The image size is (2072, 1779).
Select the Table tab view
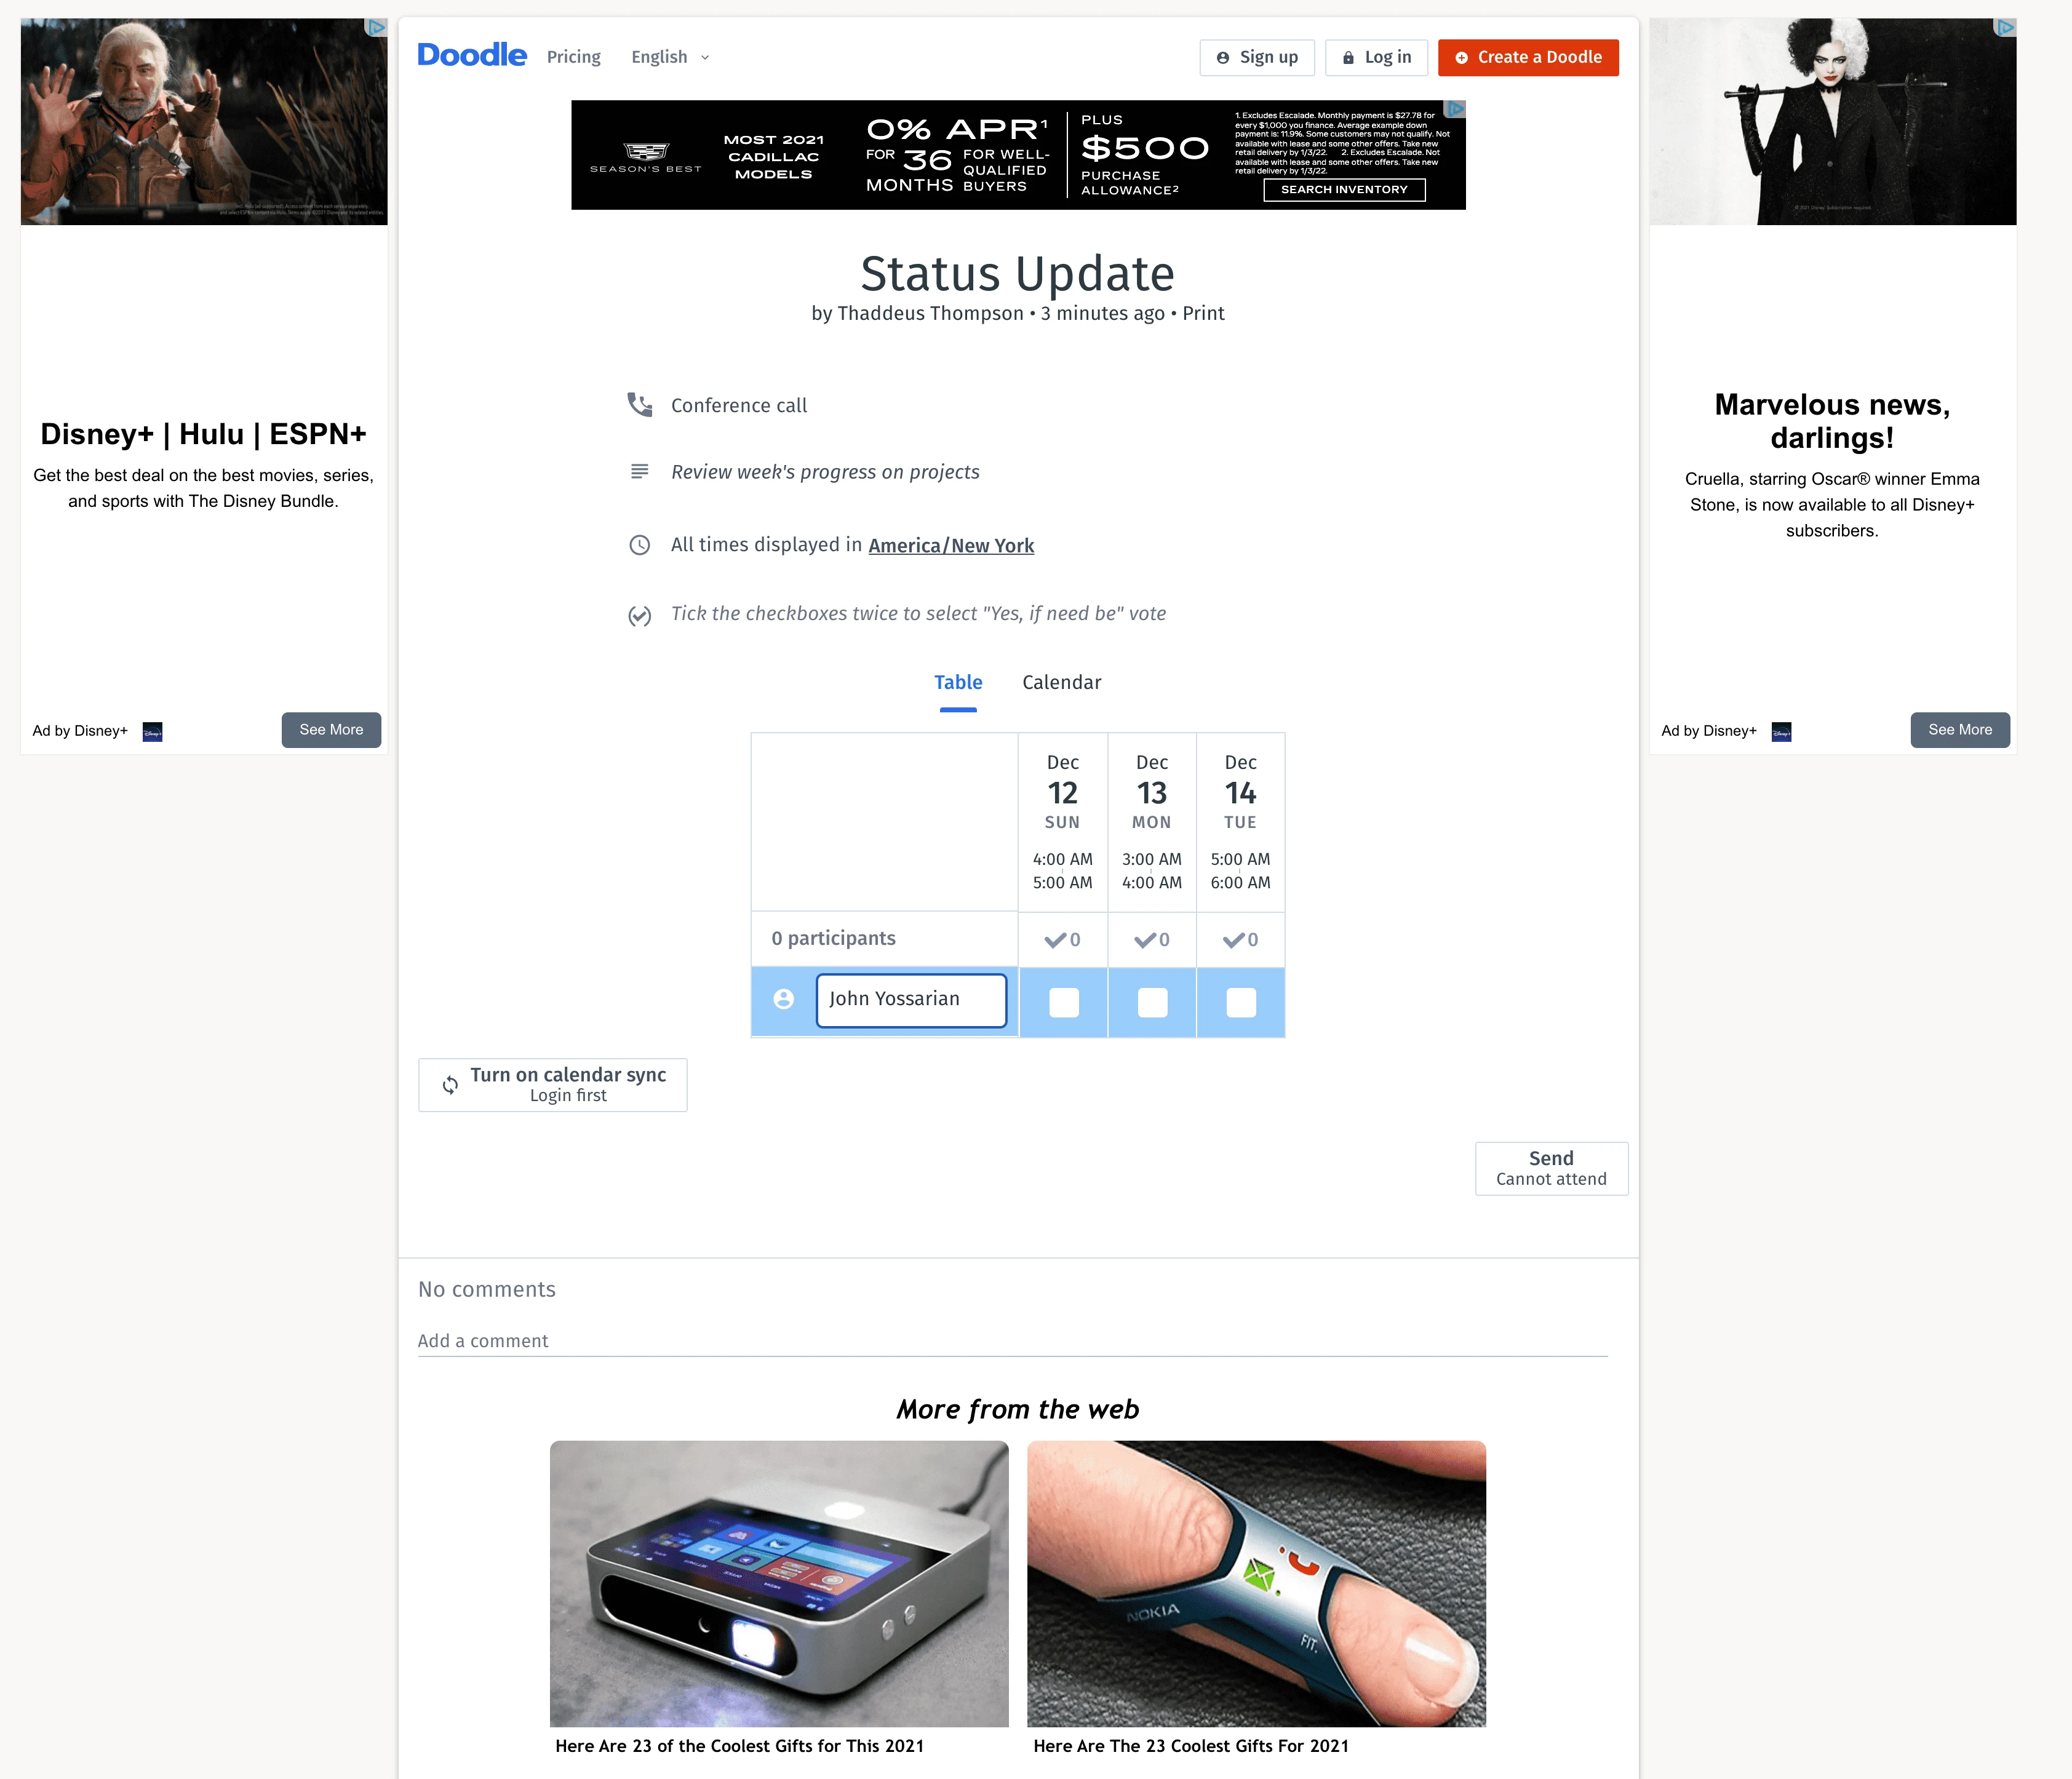click(x=958, y=682)
